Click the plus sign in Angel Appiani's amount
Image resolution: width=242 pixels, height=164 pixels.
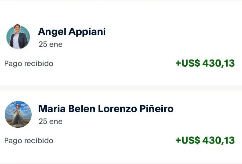pyautogui.click(x=178, y=63)
